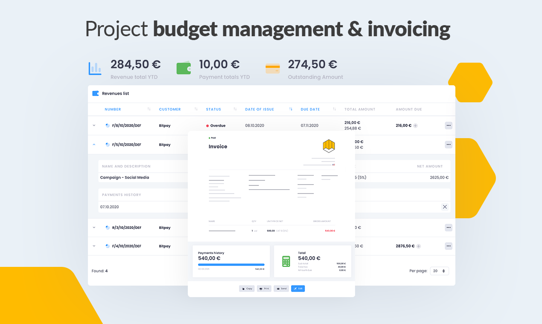Toggle sorting on the NUMBER column

coord(149,109)
